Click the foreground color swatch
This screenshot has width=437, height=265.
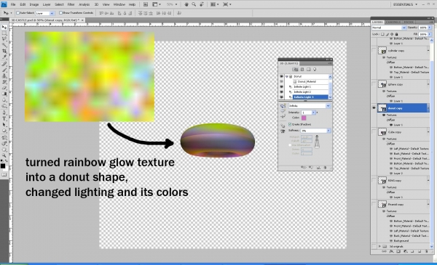pyautogui.click(x=3, y=166)
